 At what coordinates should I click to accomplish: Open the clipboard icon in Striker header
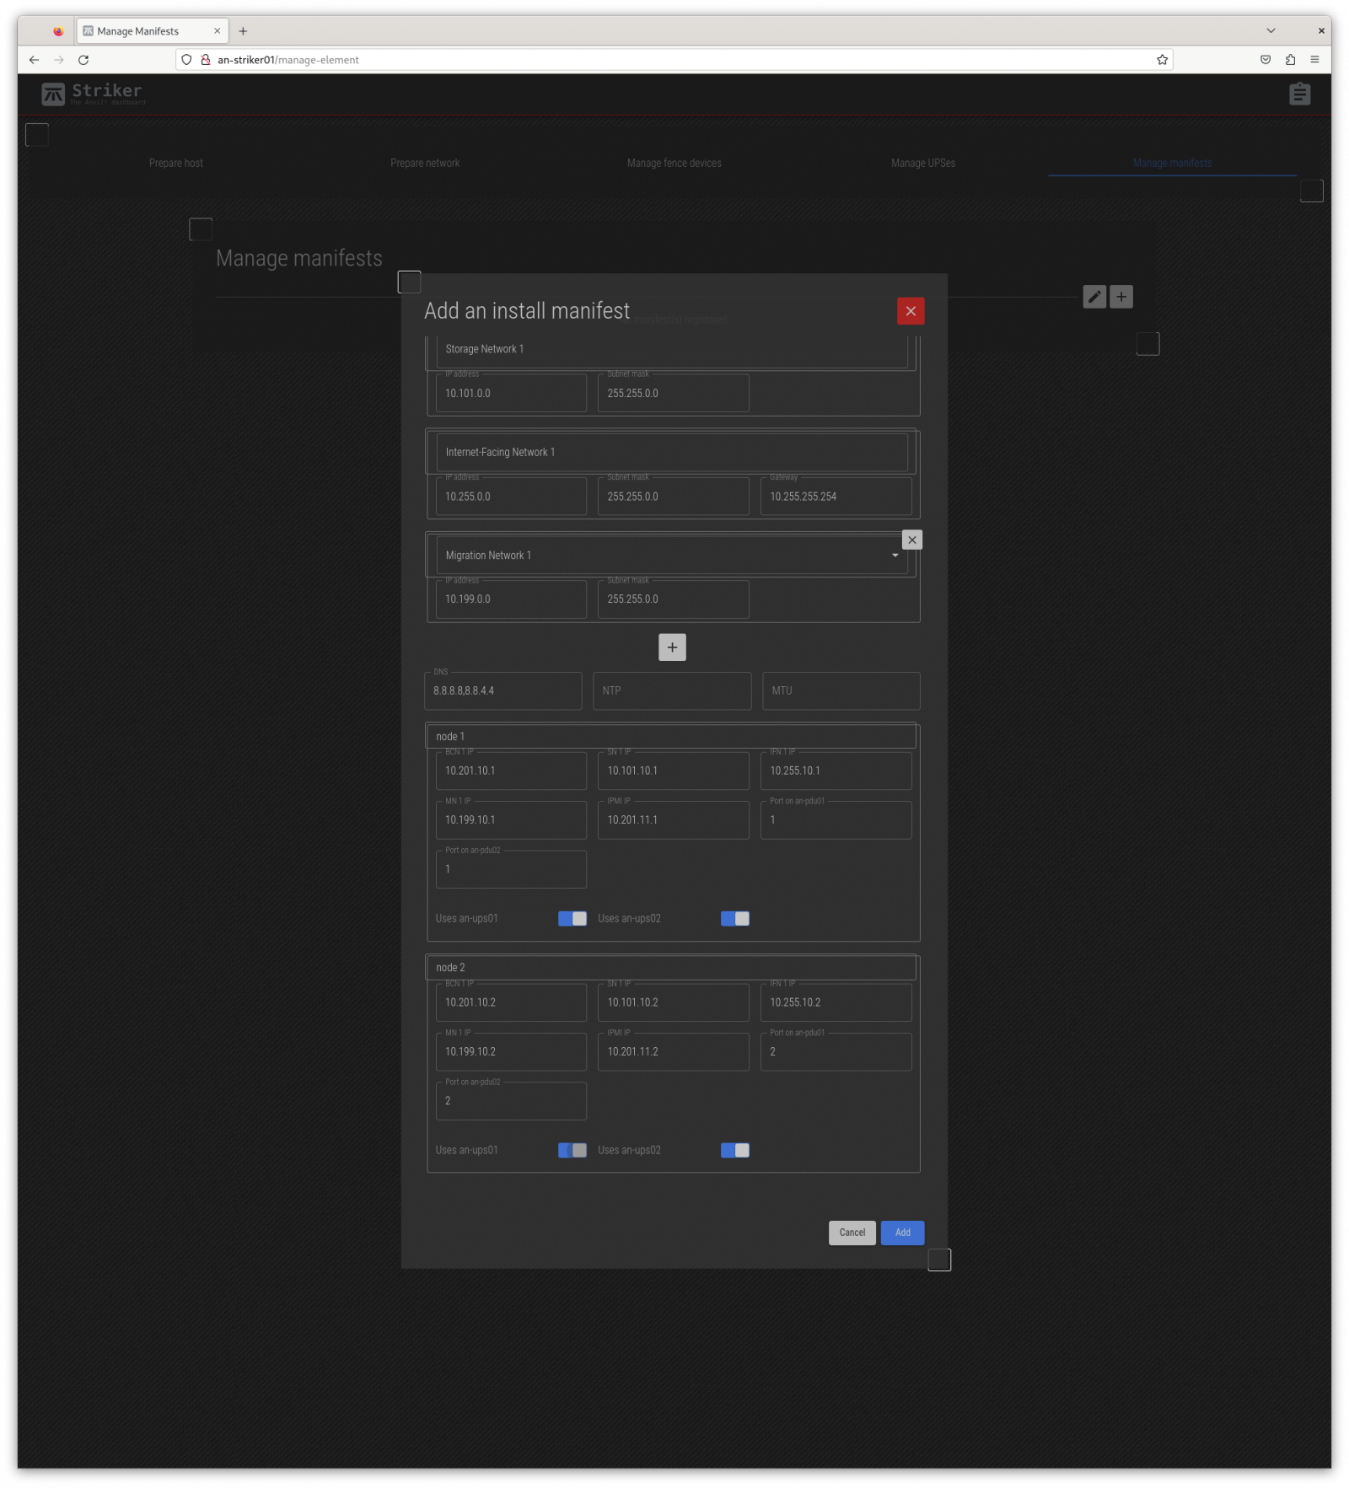tap(1298, 94)
